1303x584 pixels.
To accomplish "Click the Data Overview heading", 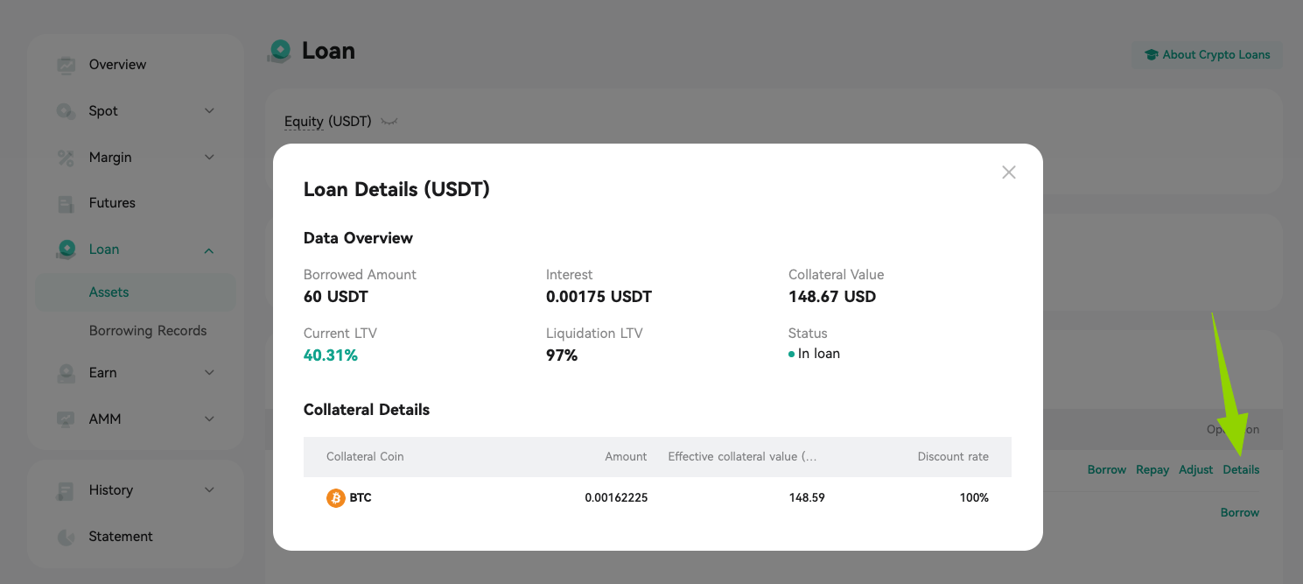I will [x=358, y=238].
